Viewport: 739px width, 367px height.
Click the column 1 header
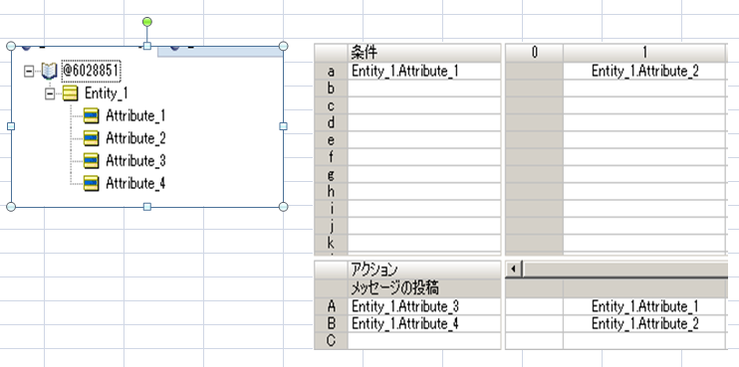point(644,53)
